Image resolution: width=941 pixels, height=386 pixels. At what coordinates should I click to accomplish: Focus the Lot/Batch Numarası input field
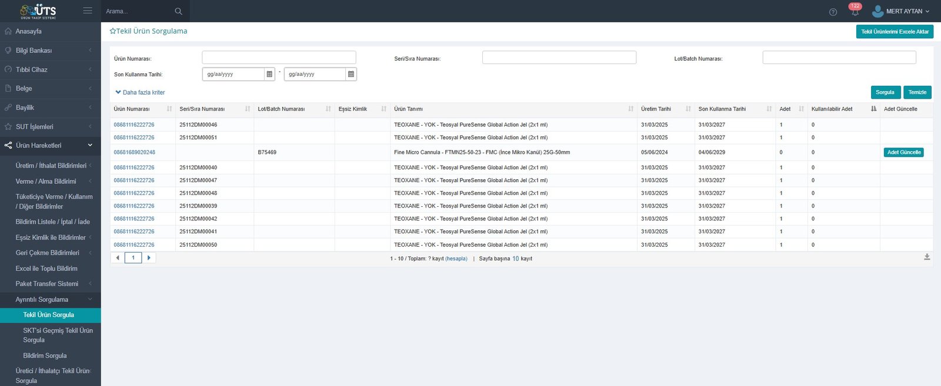point(839,57)
